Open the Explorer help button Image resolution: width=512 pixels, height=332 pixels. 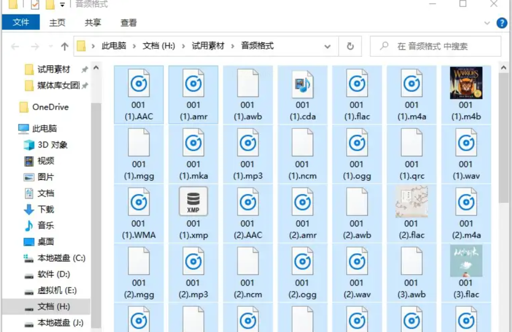(502, 23)
